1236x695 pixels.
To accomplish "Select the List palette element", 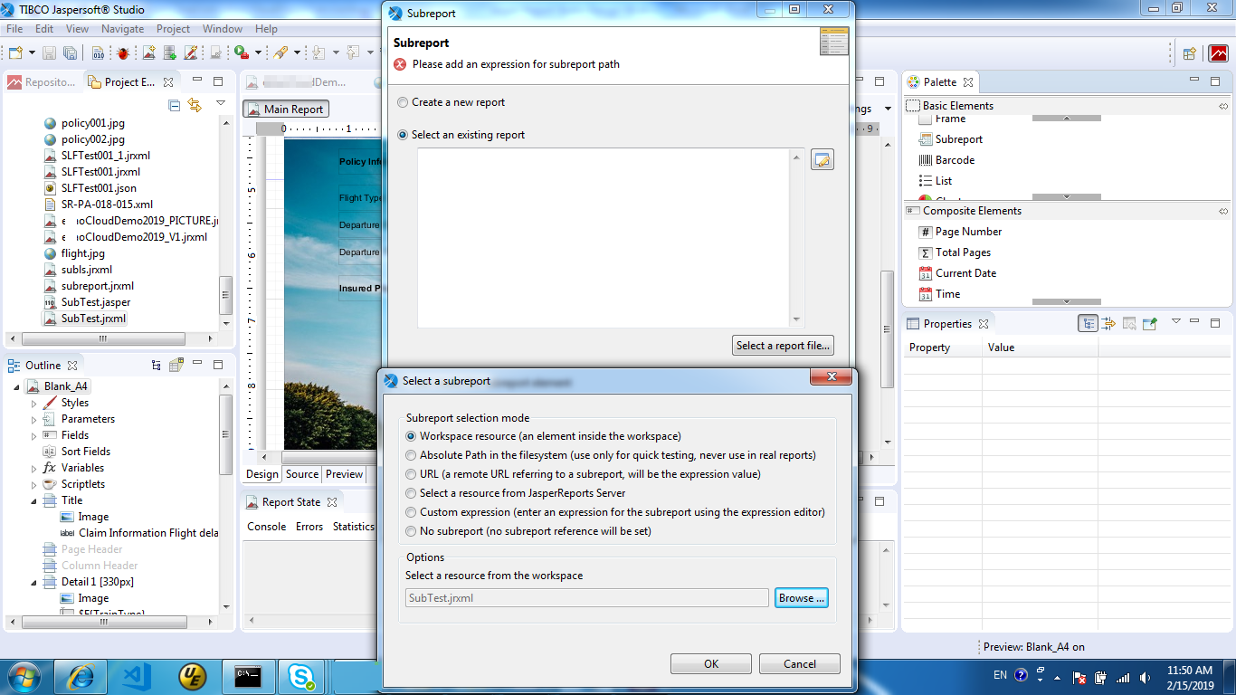I will point(944,181).
